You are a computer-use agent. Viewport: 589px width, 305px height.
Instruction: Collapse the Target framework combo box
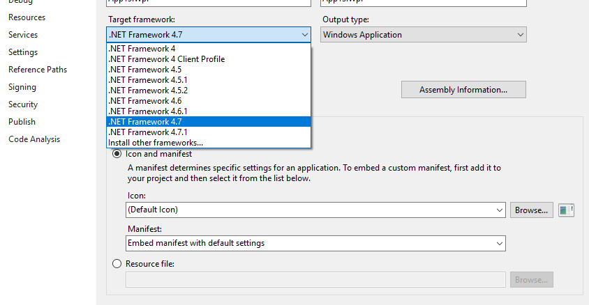pos(209,35)
